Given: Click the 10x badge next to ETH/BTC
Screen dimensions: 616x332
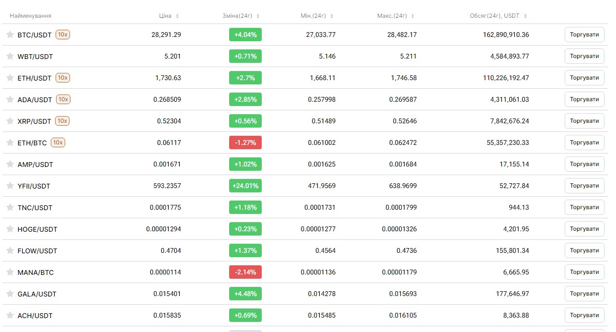Looking at the screenshot, I should click(58, 142).
